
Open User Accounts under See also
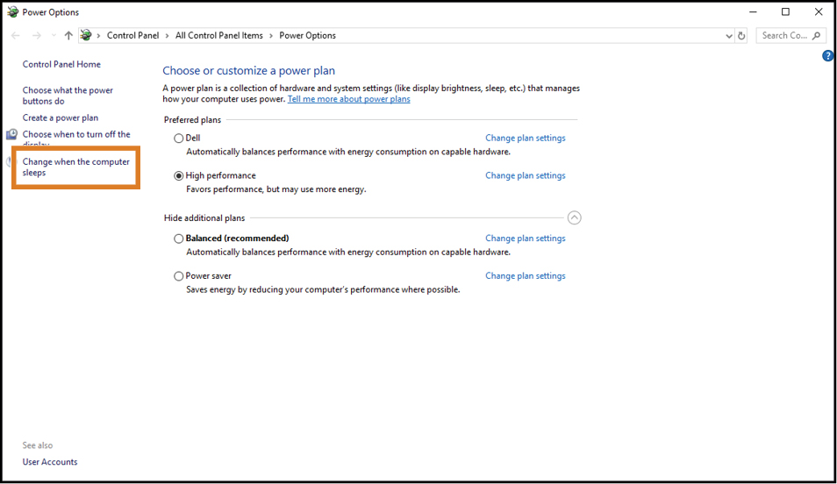point(50,461)
